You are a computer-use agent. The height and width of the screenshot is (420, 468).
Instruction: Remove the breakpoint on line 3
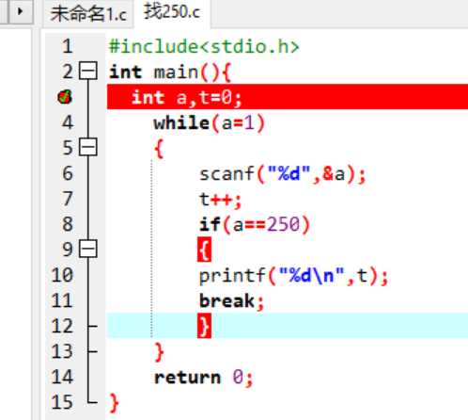[65, 97]
